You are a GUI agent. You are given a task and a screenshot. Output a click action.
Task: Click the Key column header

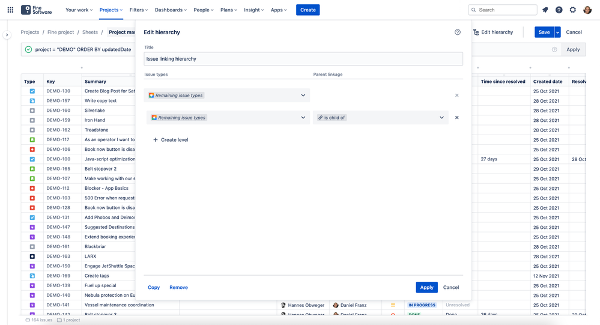click(x=50, y=82)
